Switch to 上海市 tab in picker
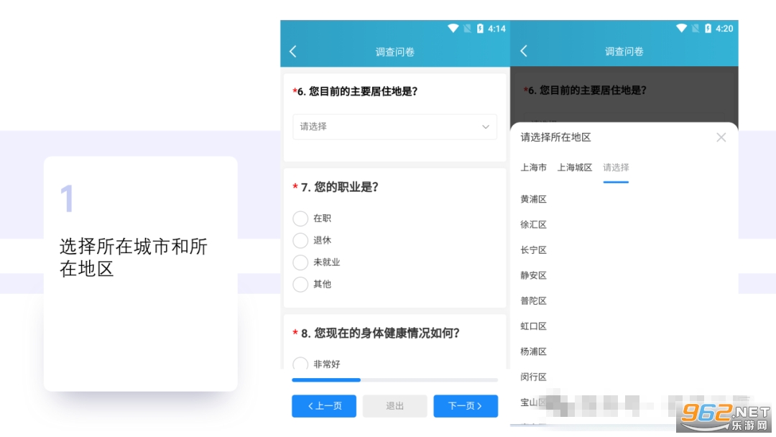This screenshot has width=776, height=437. [x=533, y=167]
